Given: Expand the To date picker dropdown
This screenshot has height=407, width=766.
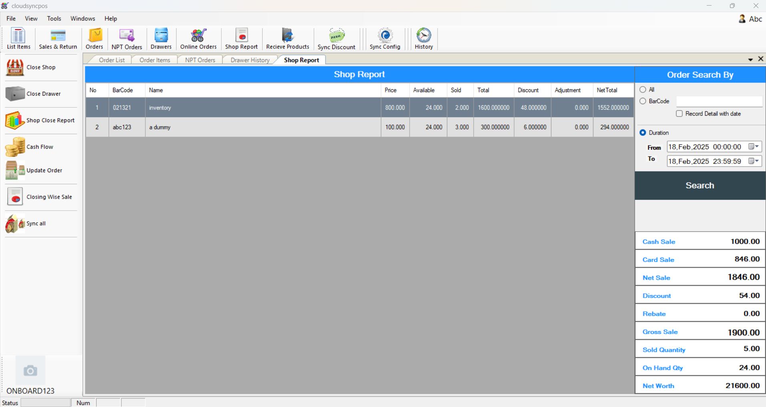Looking at the screenshot, I should coord(754,161).
